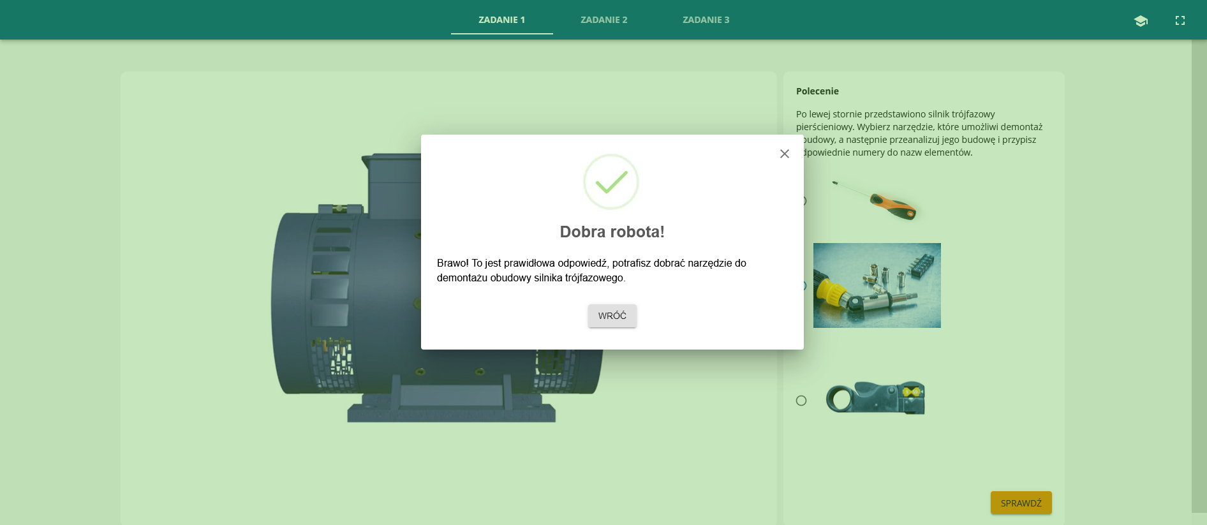Go to the ZADANIE 3 tab
The width and height of the screenshot is (1207, 525).
[x=706, y=20]
